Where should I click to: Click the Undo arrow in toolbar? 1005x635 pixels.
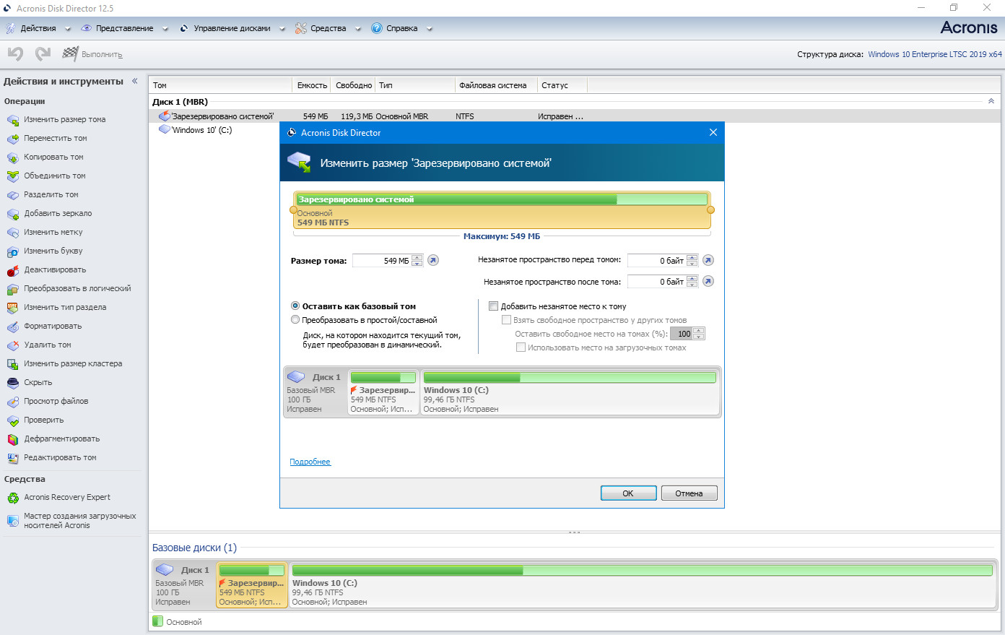pyautogui.click(x=16, y=54)
